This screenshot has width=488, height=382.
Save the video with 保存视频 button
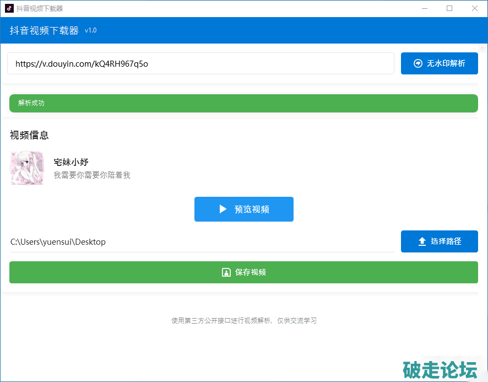(x=243, y=272)
